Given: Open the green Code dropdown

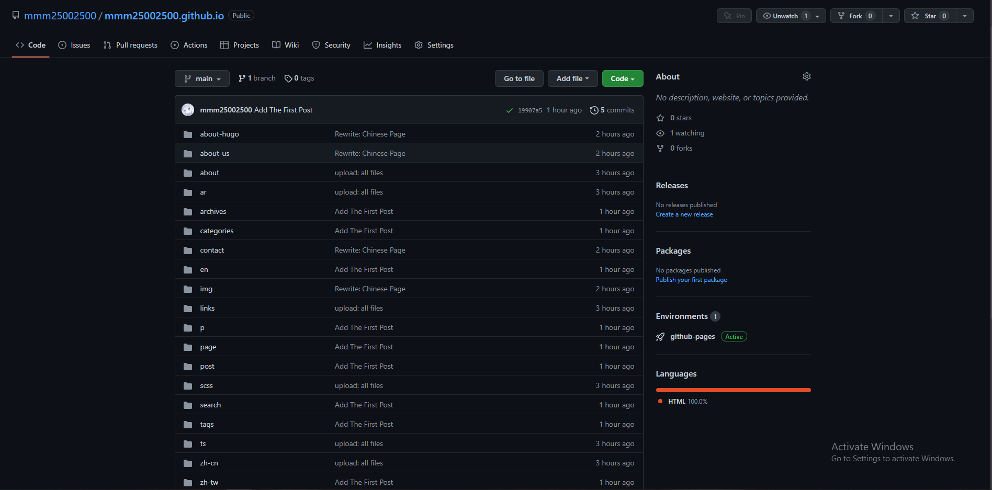Looking at the screenshot, I should [623, 78].
